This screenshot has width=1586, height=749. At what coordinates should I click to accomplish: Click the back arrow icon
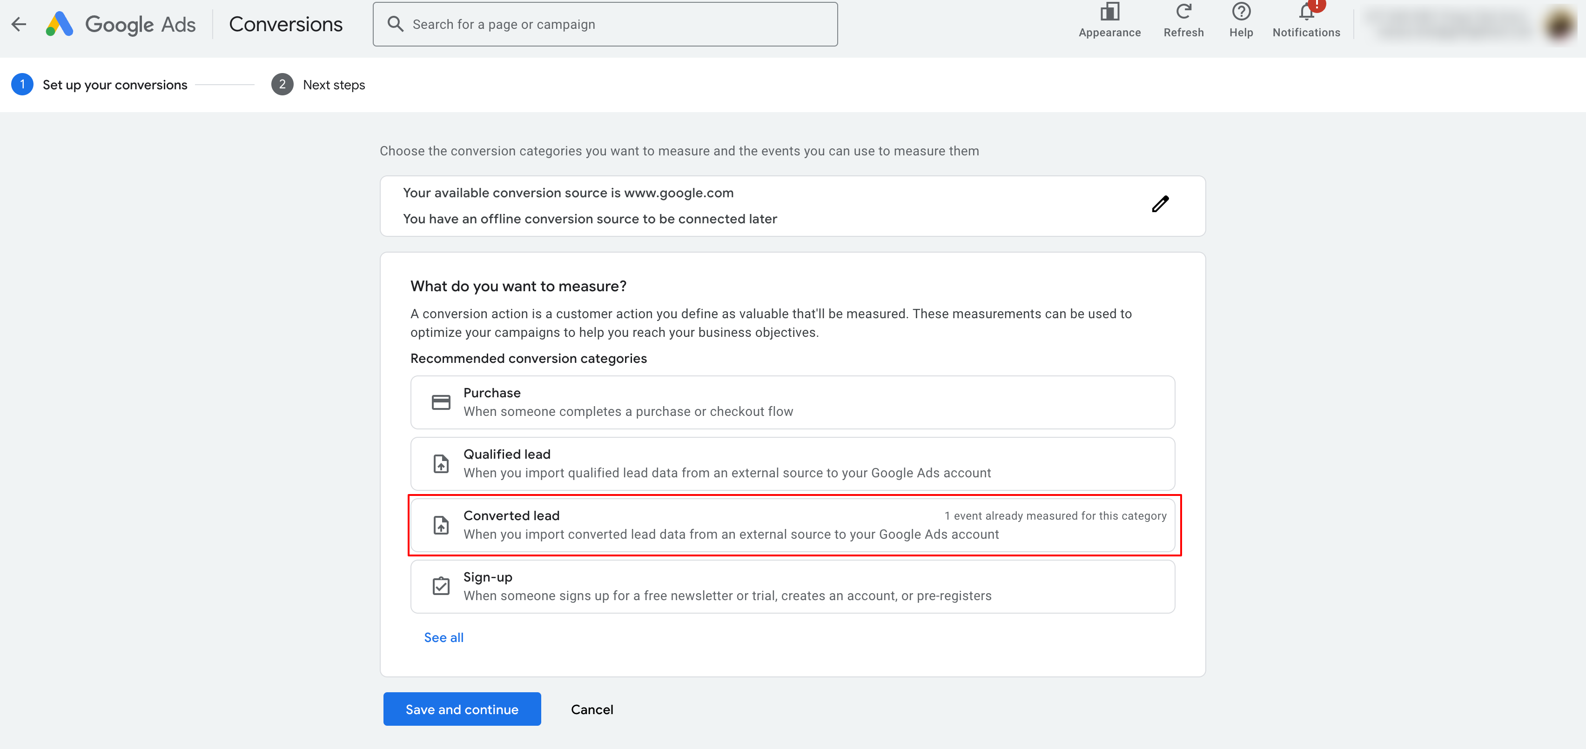[19, 24]
